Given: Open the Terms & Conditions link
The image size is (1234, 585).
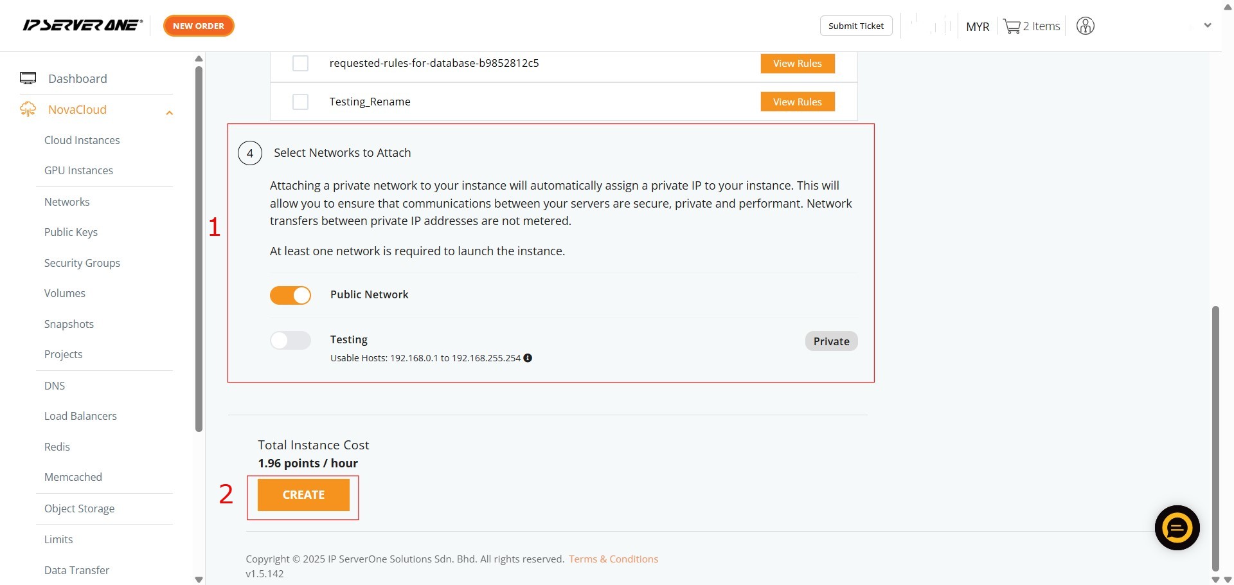Looking at the screenshot, I should tap(613, 559).
